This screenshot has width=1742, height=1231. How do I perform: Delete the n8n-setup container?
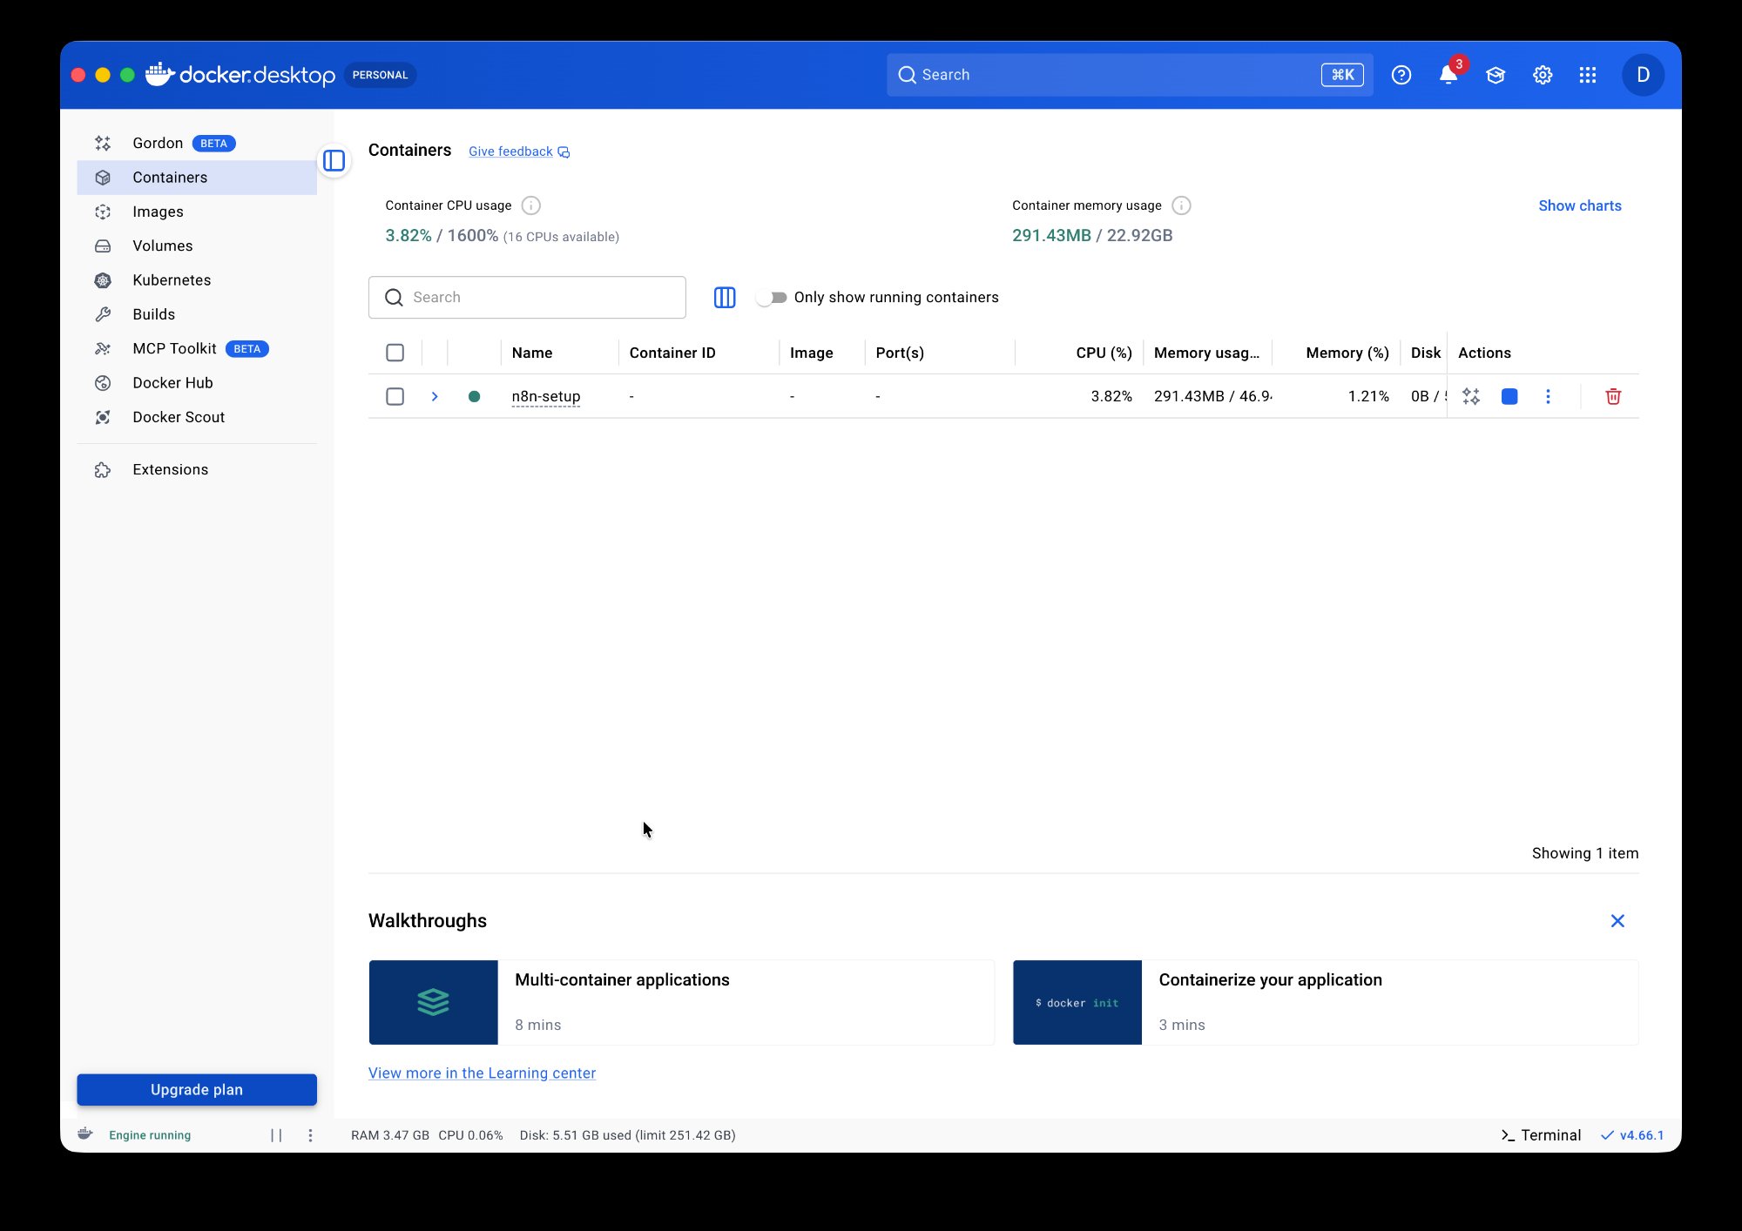(x=1612, y=396)
